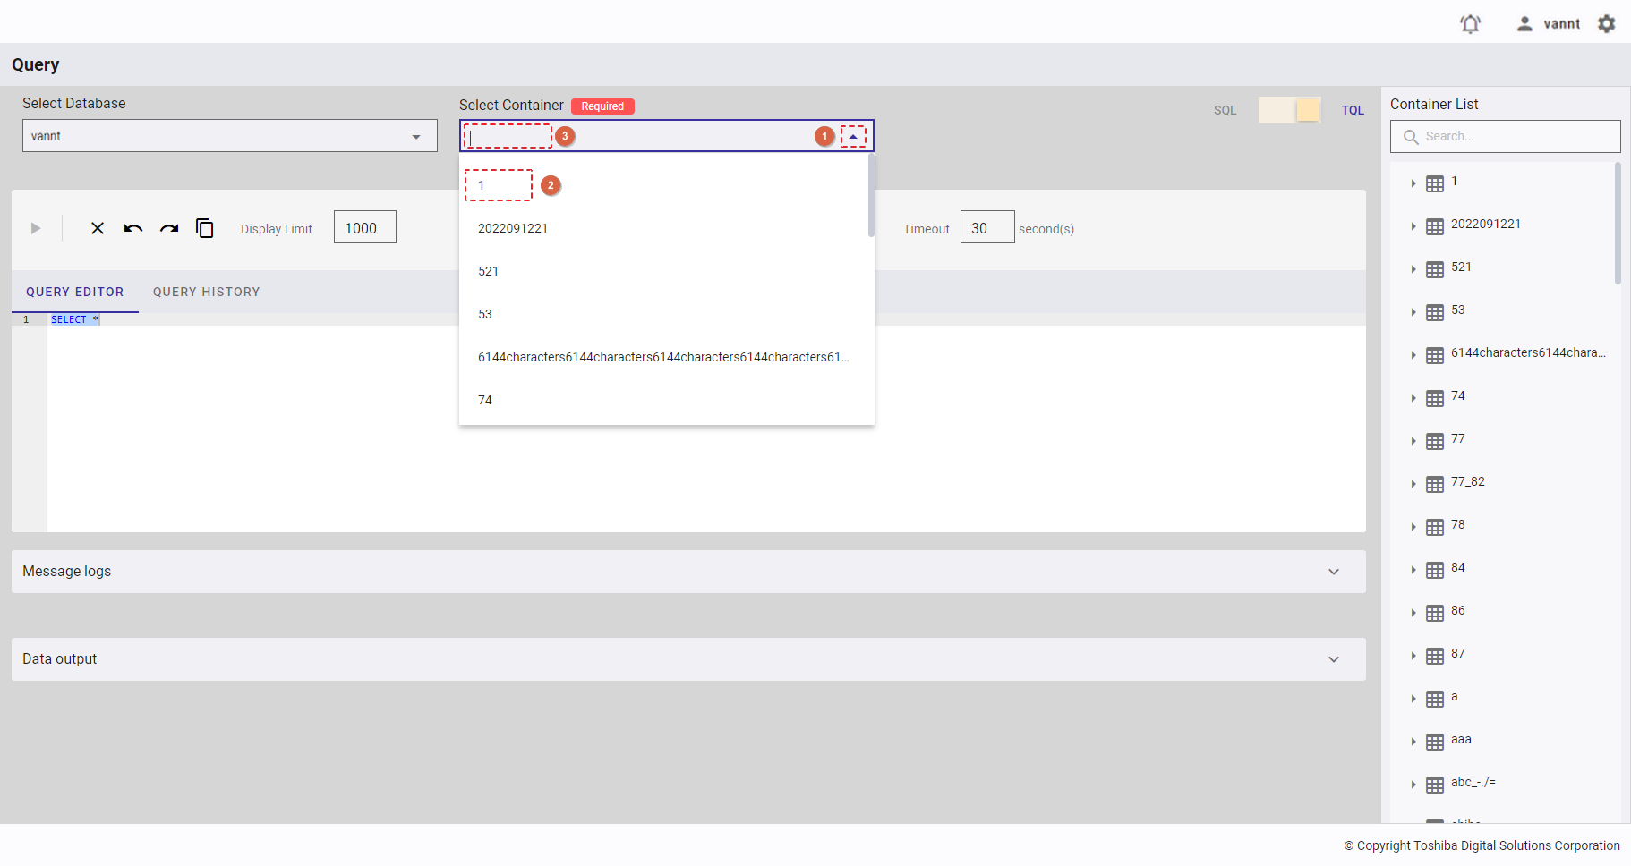Click the table icon for container 77

tap(1435, 441)
